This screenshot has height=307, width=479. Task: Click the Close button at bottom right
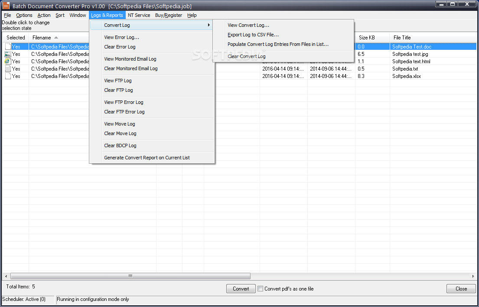[461, 289]
